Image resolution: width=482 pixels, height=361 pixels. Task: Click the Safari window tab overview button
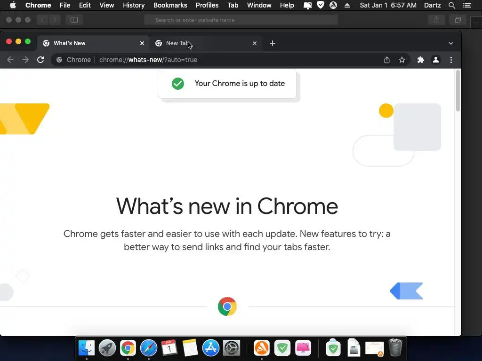458,20
